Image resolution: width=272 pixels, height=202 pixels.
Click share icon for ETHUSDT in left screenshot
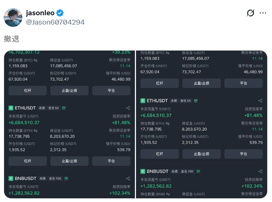pyautogui.click(x=128, y=108)
